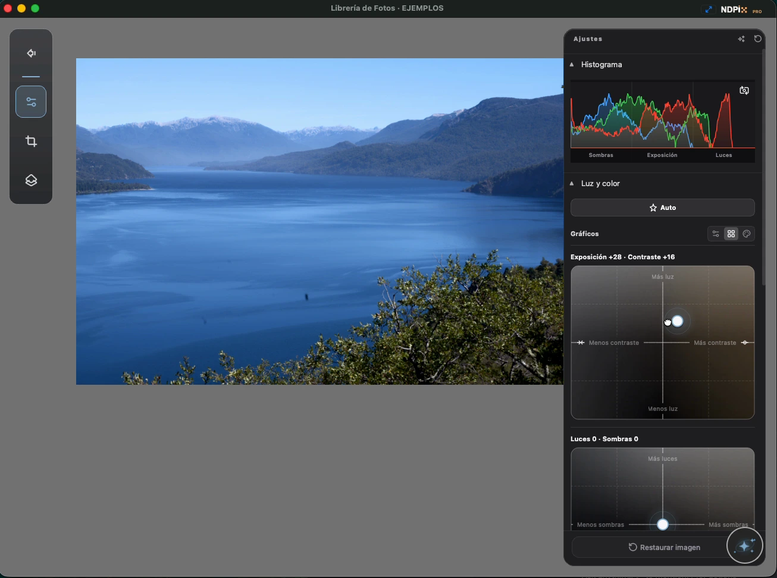
Task: Click the less-contrast icon beside Menos contraste
Action: click(581, 343)
